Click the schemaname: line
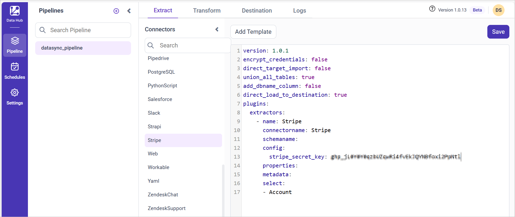This screenshot has height=217, width=515. click(x=280, y=139)
